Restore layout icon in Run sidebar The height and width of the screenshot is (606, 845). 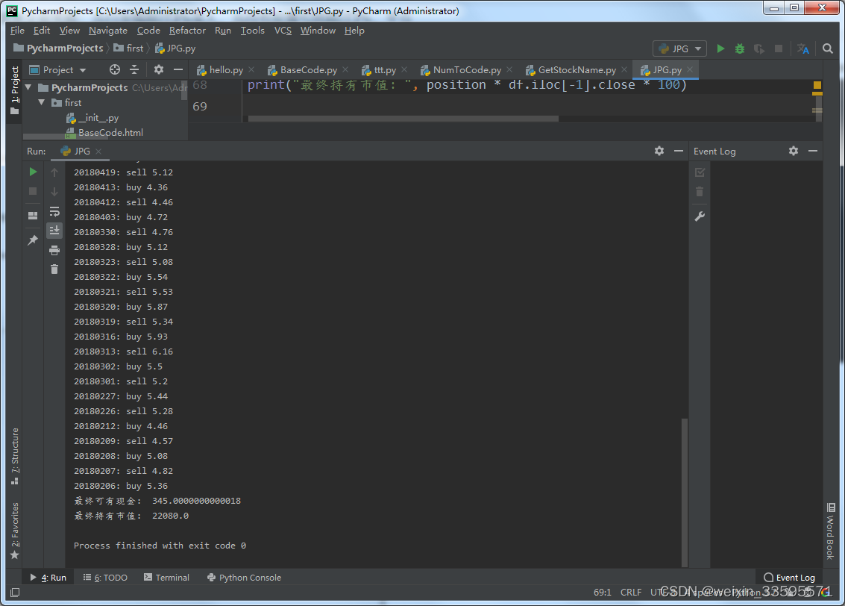33,215
